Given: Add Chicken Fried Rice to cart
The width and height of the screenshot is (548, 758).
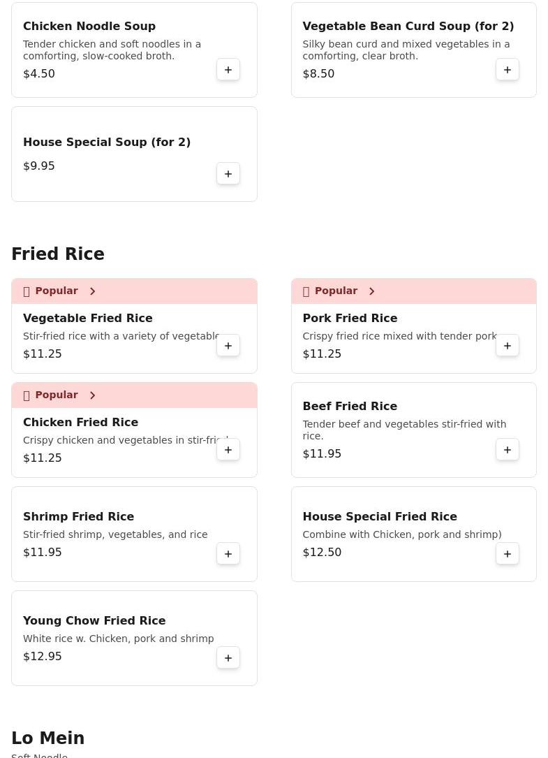Looking at the screenshot, I should pos(228,450).
